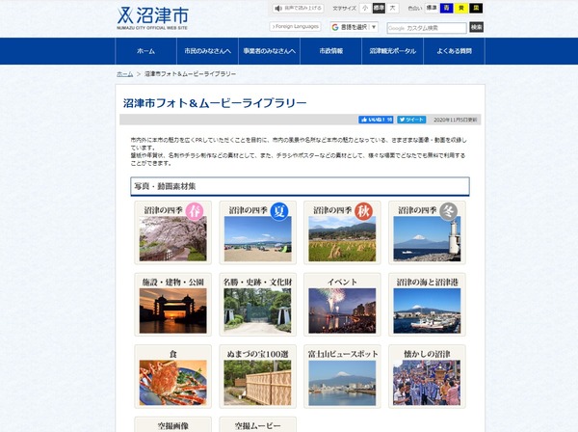Open the イベント fireworks gallery
This screenshot has width=578, height=432.
click(342, 305)
